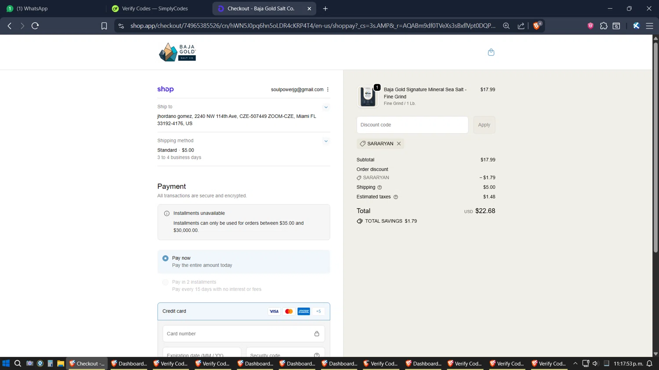Screen dimensions: 659x370
Task: Open Windows taskbar search
Action: pyautogui.click(x=18, y=363)
